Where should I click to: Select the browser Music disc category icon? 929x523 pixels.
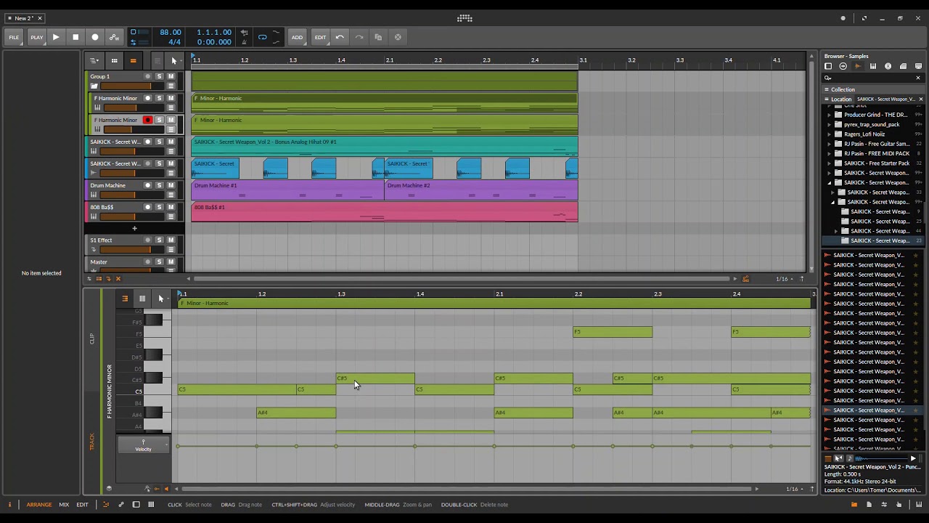(888, 66)
